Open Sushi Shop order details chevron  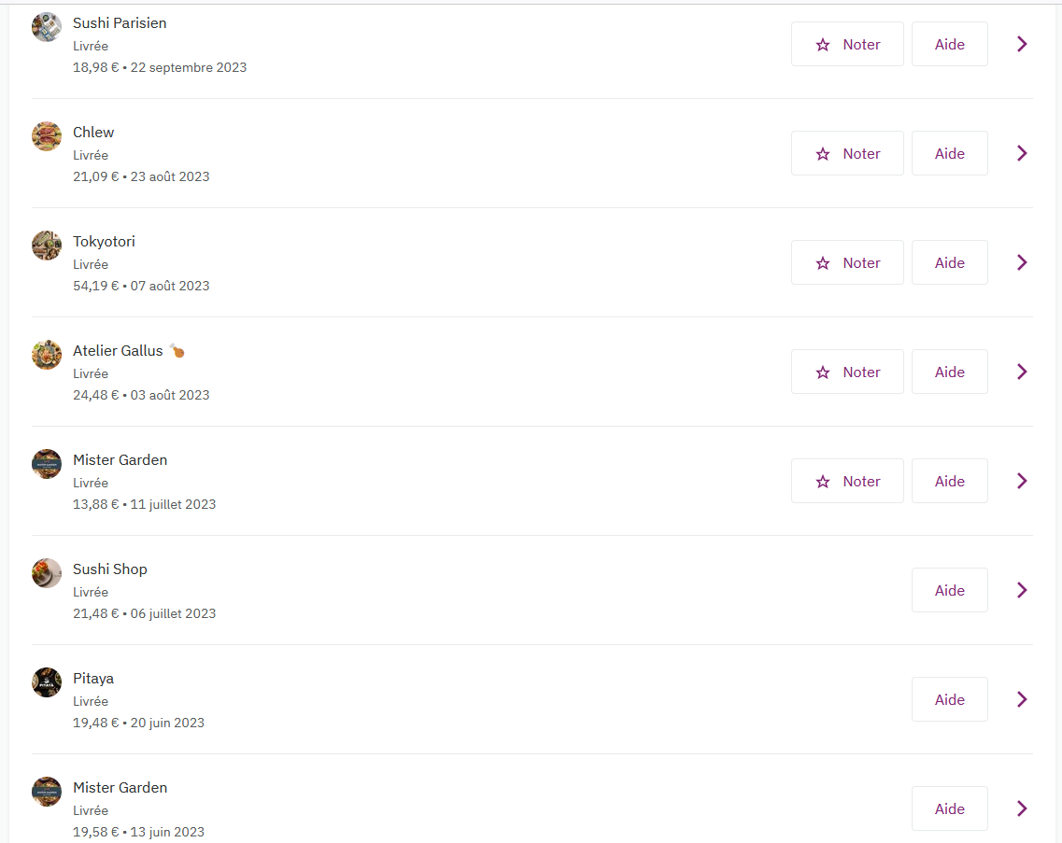(x=1022, y=590)
